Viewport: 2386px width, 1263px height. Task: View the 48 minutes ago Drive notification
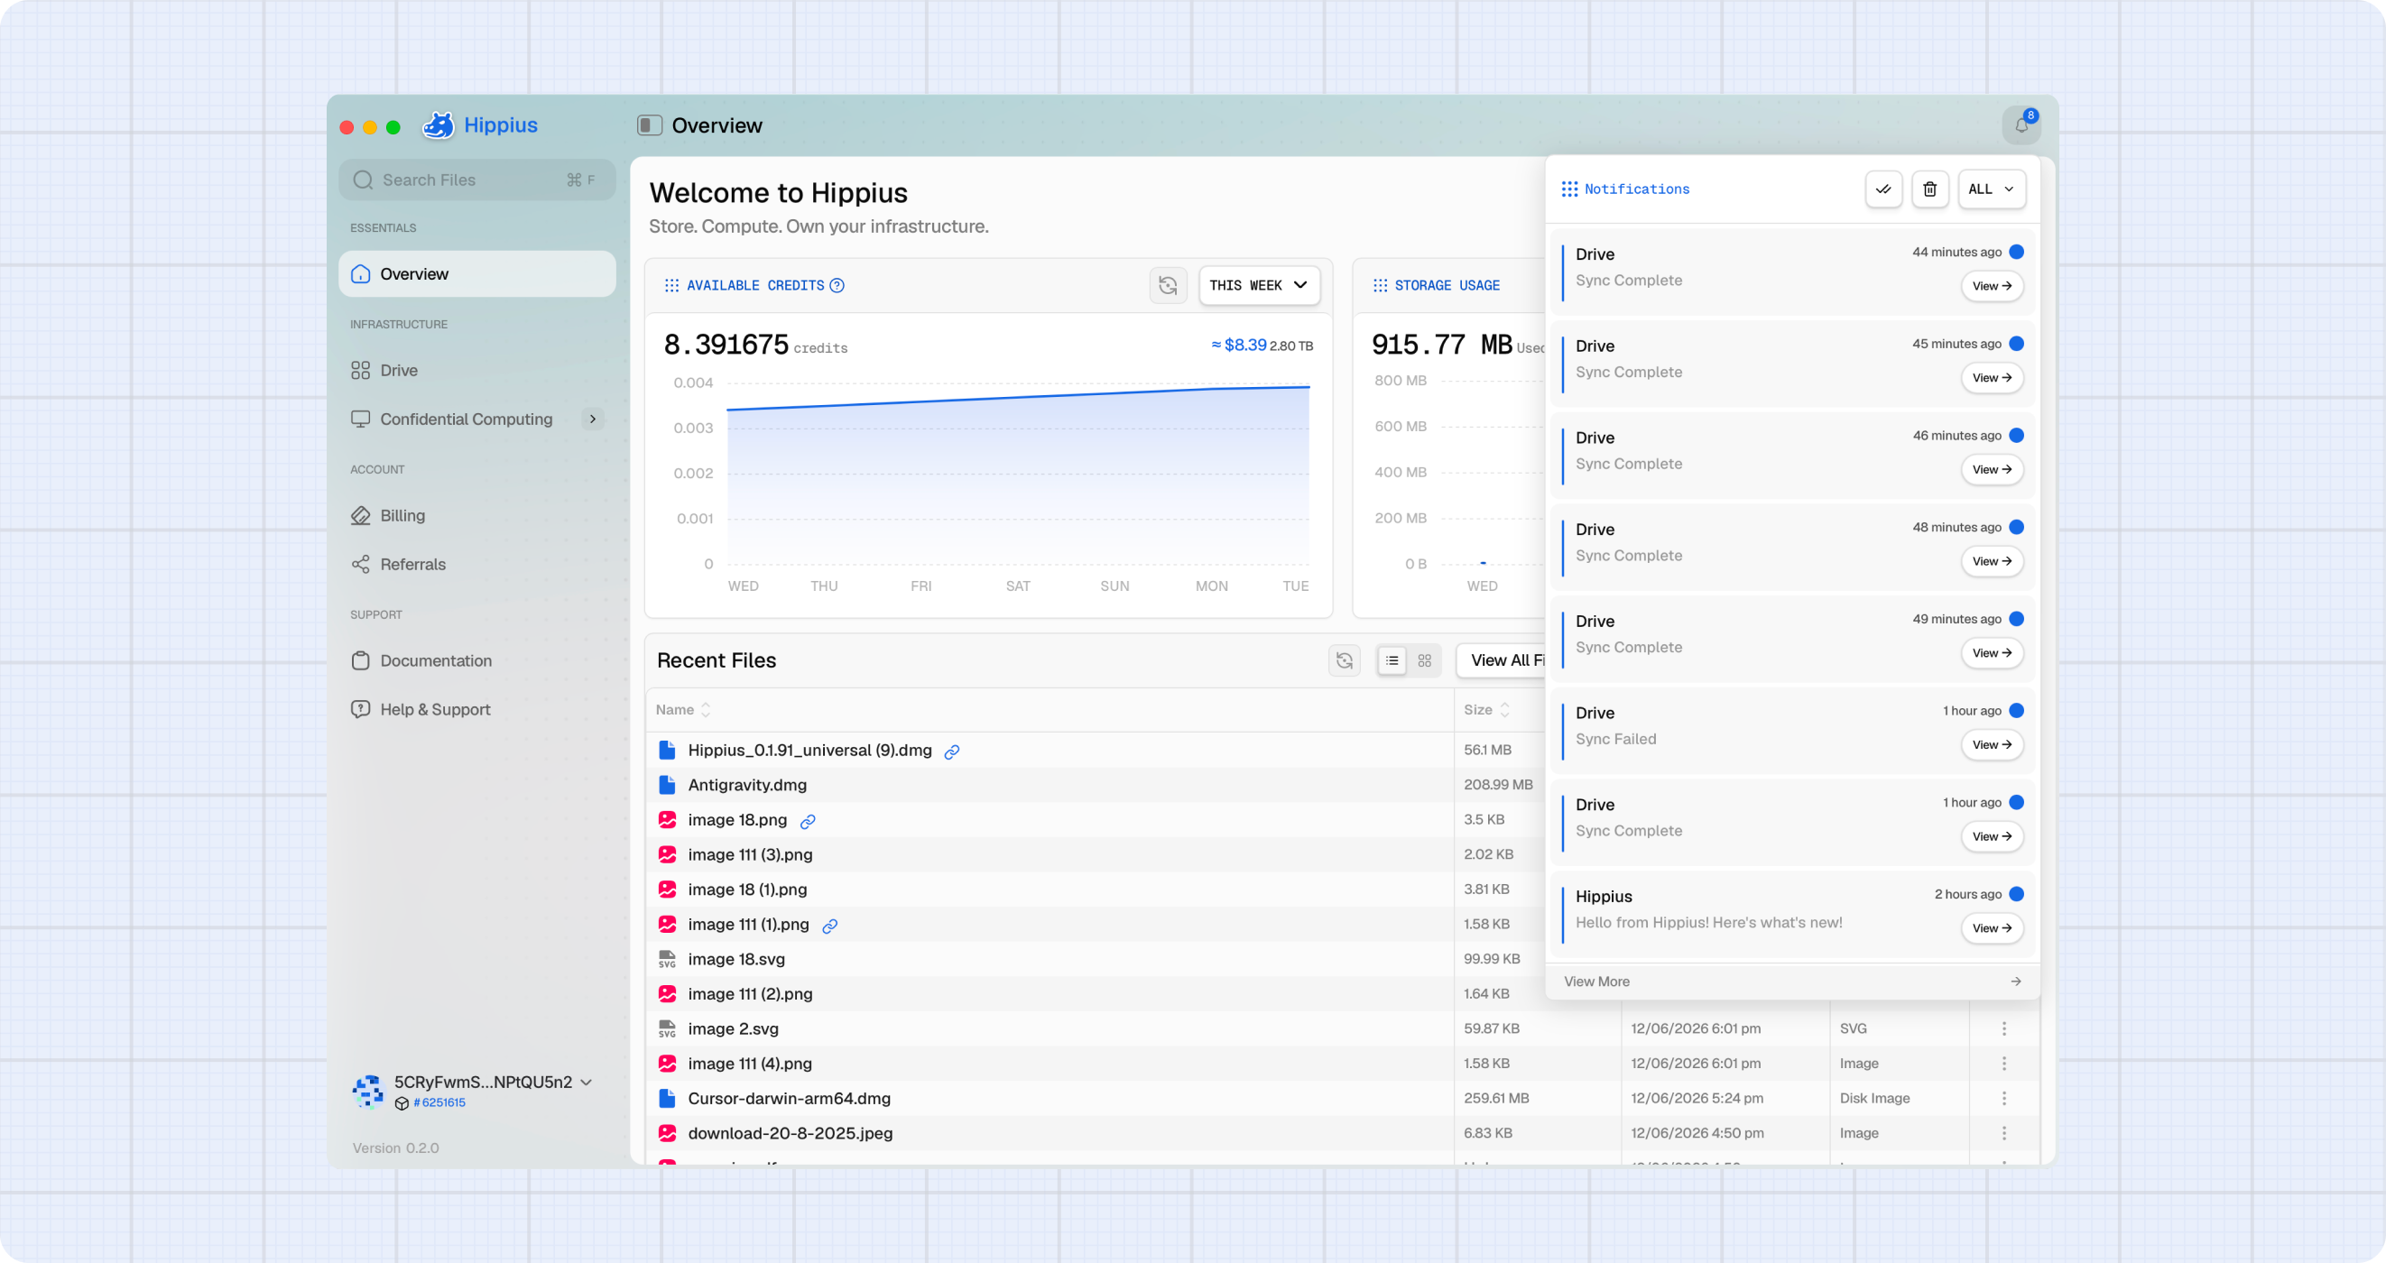click(x=1992, y=561)
